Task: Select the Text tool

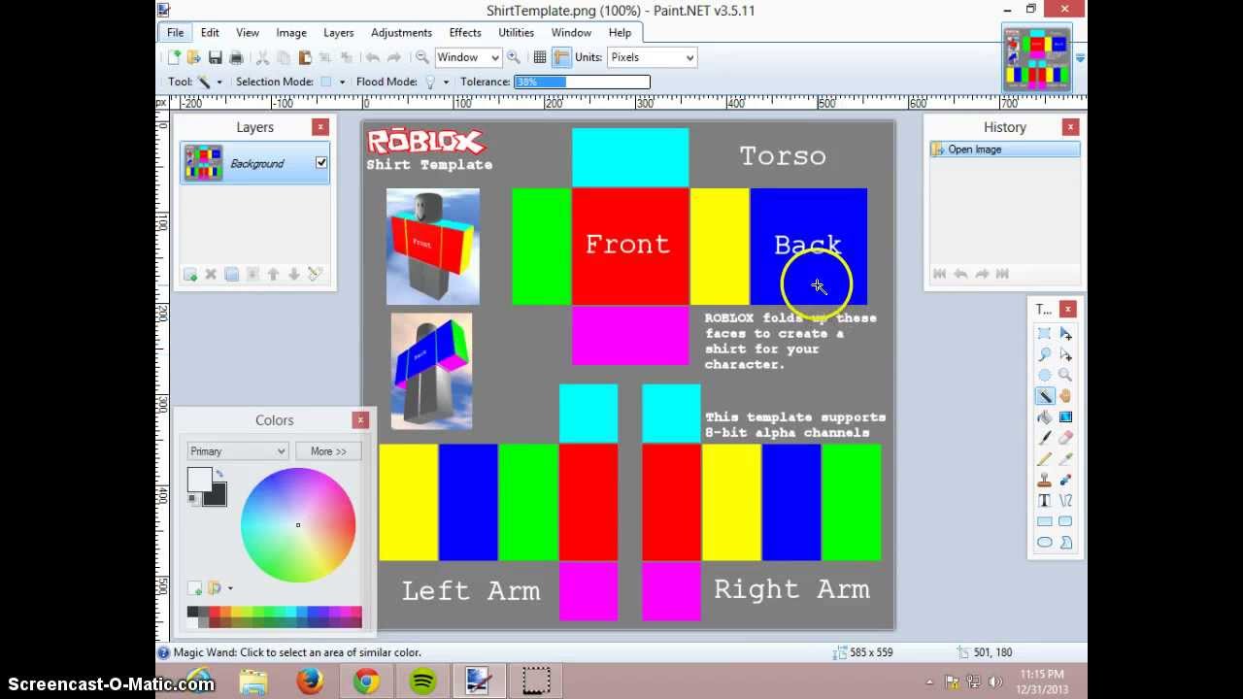Action: [1045, 500]
